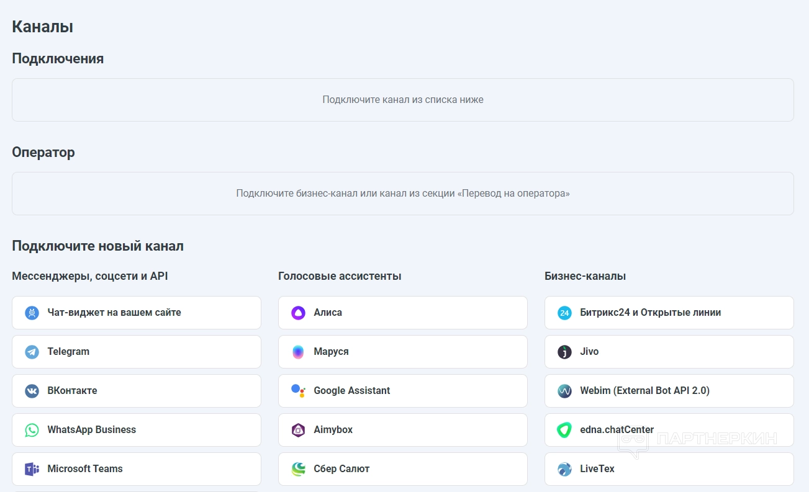The image size is (809, 492).
Task: Click the Bitrix24 blue icon
Action: (x=564, y=313)
